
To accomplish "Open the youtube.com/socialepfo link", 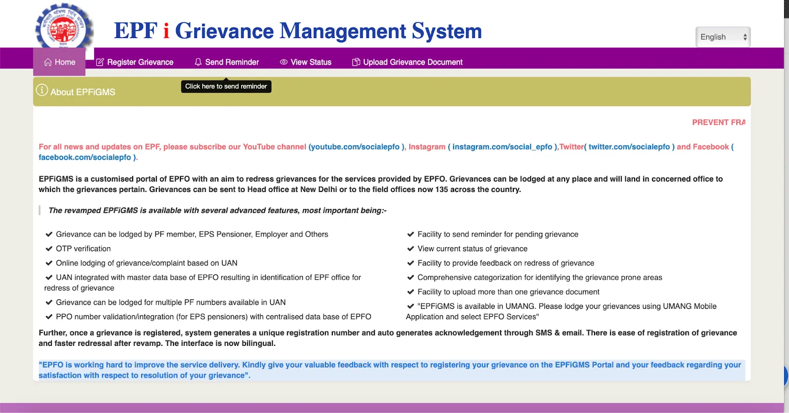I will click(354, 147).
